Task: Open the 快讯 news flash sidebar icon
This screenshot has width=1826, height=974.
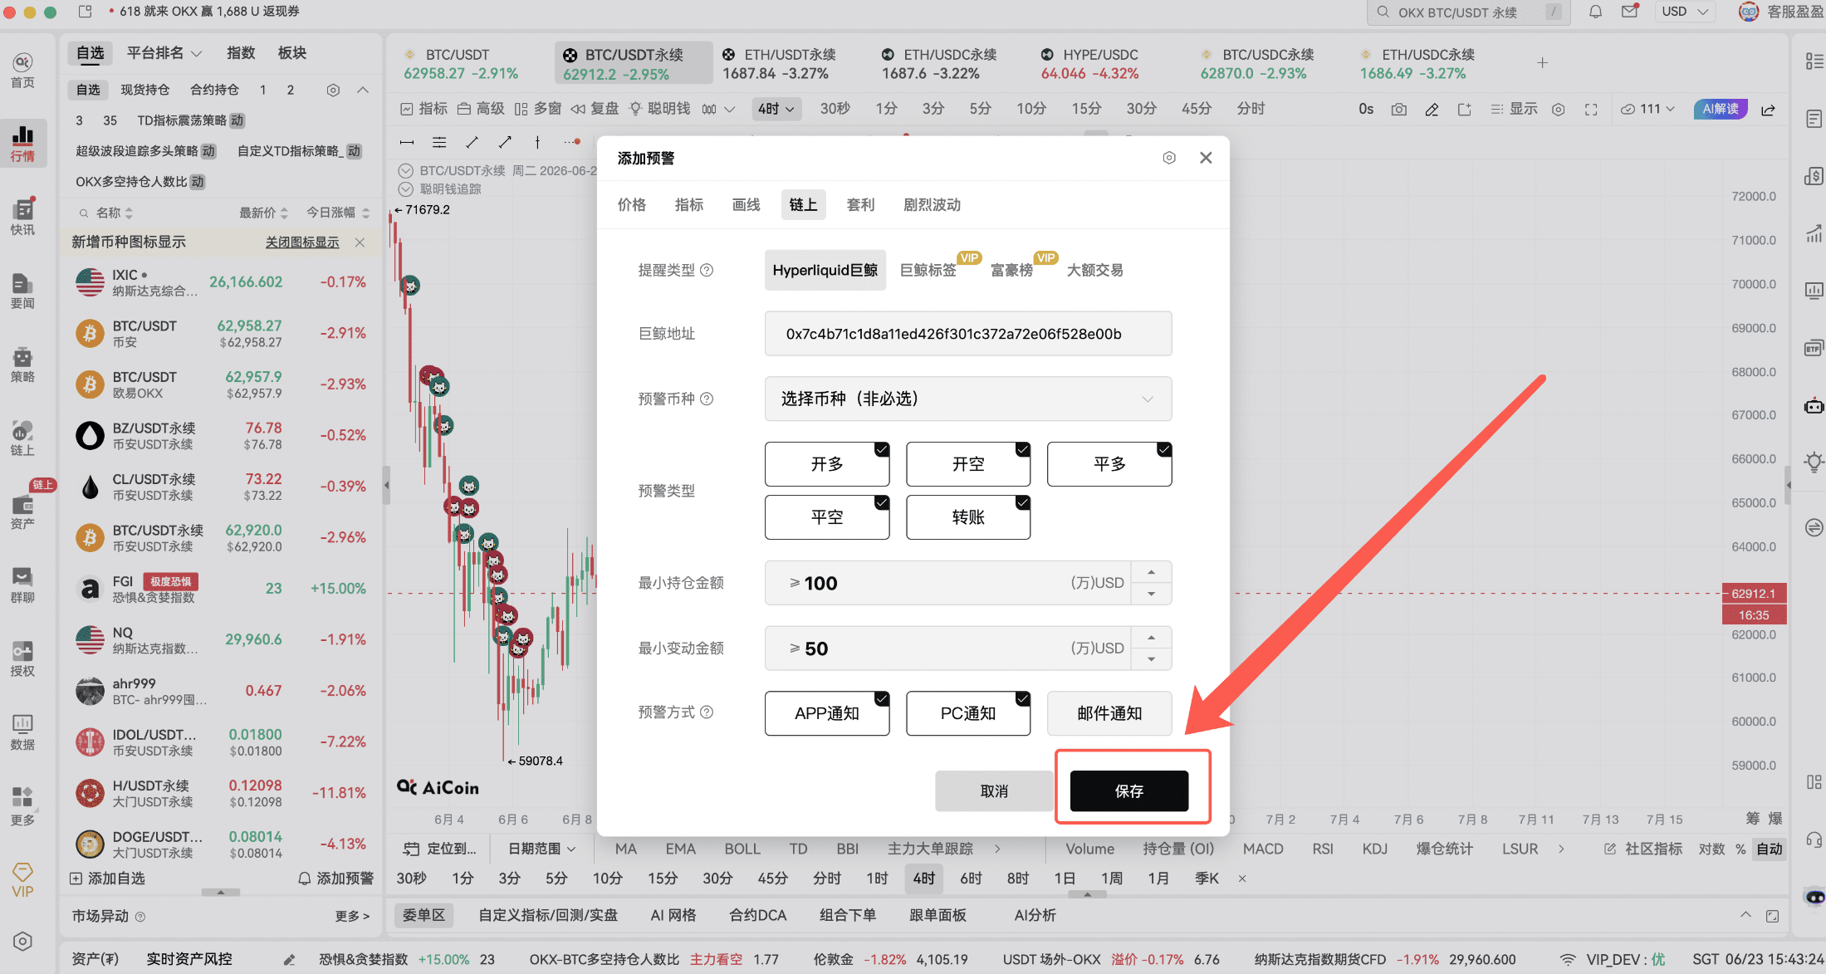Action: [x=22, y=217]
